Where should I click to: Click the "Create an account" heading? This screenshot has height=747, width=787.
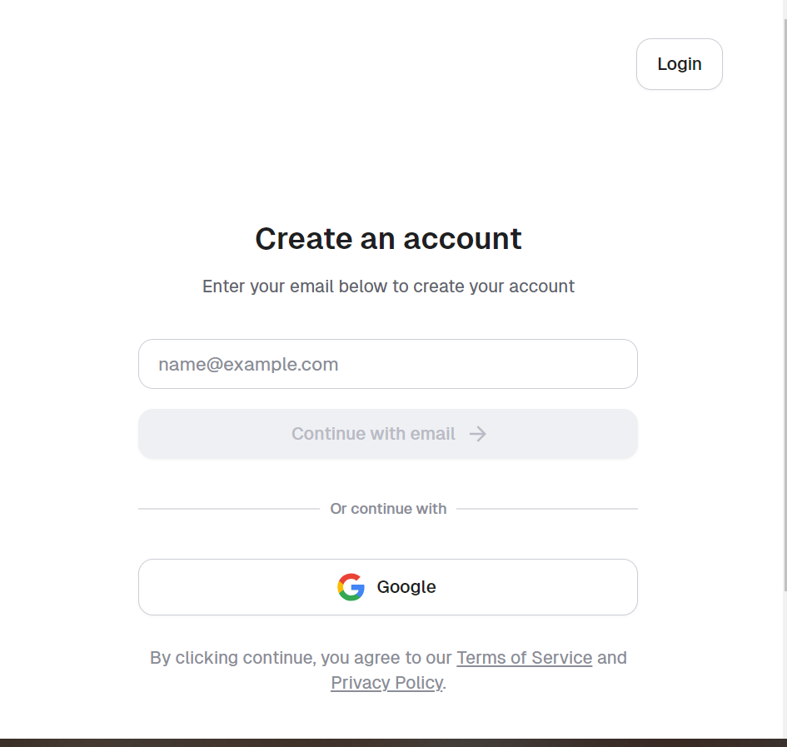(388, 238)
